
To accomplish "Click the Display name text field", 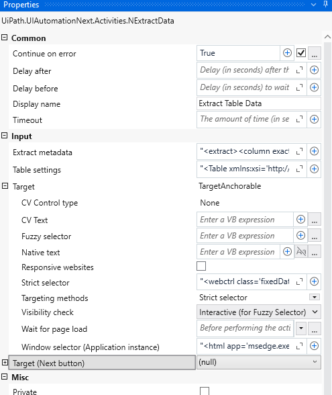I will pyautogui.click(x=259, y=103).
